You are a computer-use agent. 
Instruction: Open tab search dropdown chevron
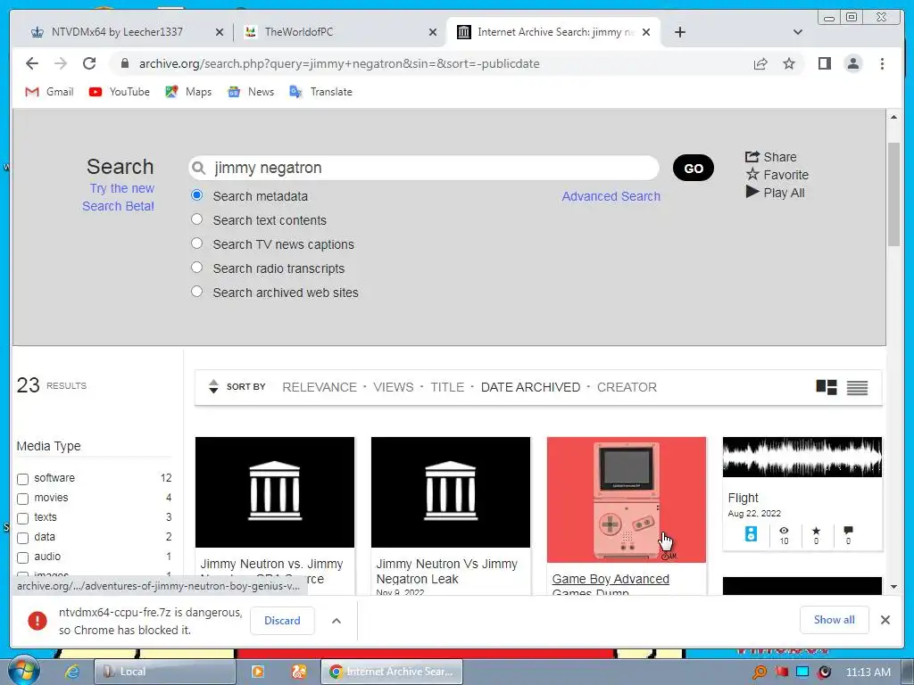coord(798,32)
